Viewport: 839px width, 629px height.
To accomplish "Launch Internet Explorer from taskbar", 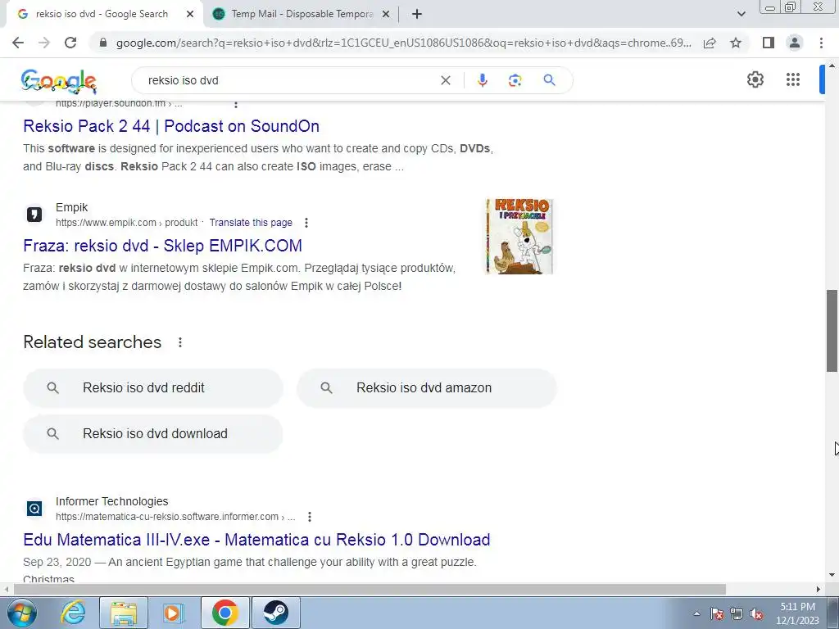I will tap(73, 613).
